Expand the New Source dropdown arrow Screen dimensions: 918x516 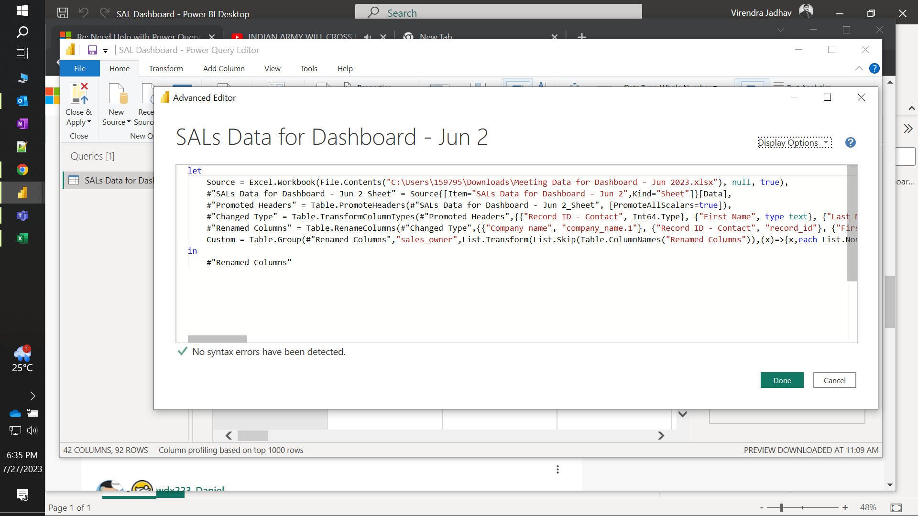point(129,122)
